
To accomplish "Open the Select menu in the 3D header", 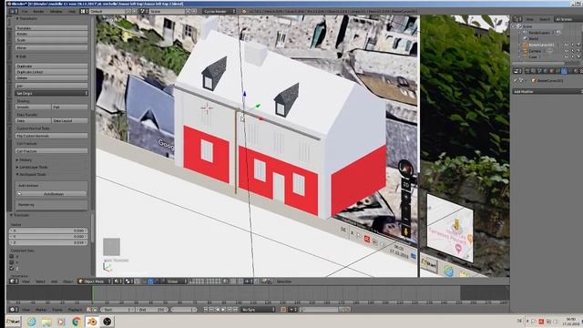I will pos(40,282).
